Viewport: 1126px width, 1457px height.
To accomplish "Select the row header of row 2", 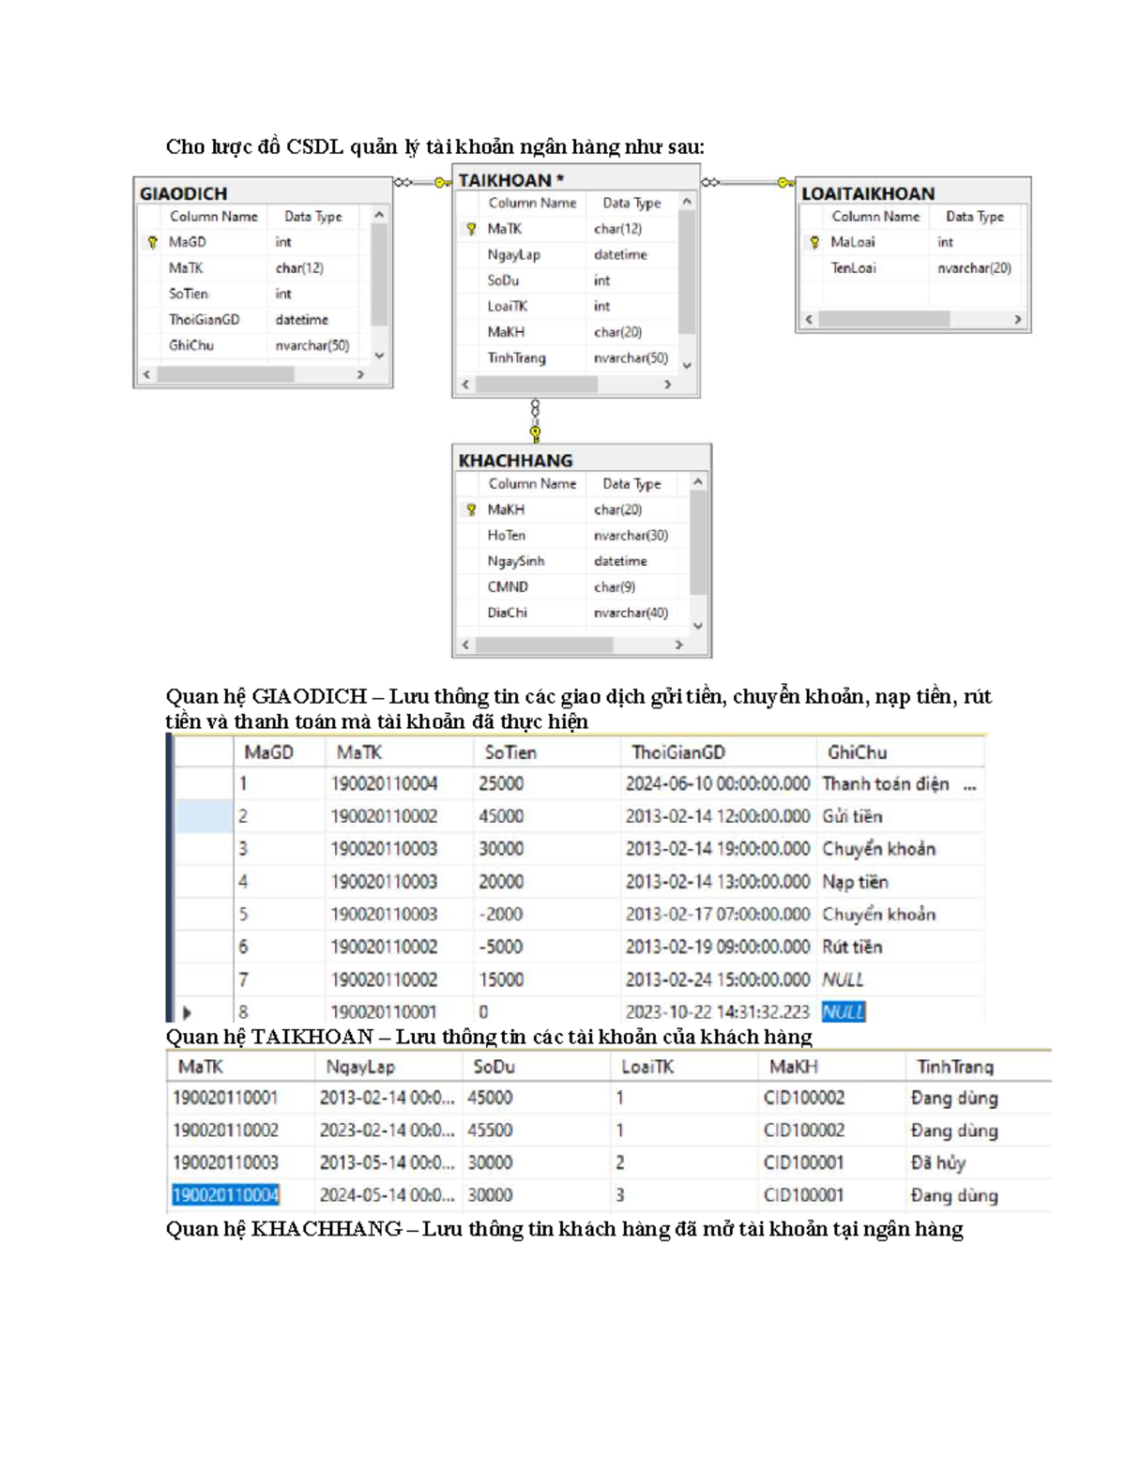I will (x=204, y=816).
